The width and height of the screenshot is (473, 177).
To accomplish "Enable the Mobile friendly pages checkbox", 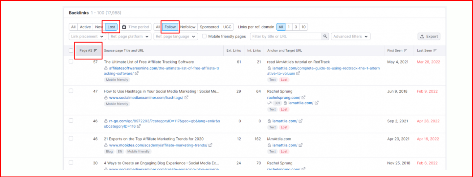I will pyautogui.click(x=205, y=36).
